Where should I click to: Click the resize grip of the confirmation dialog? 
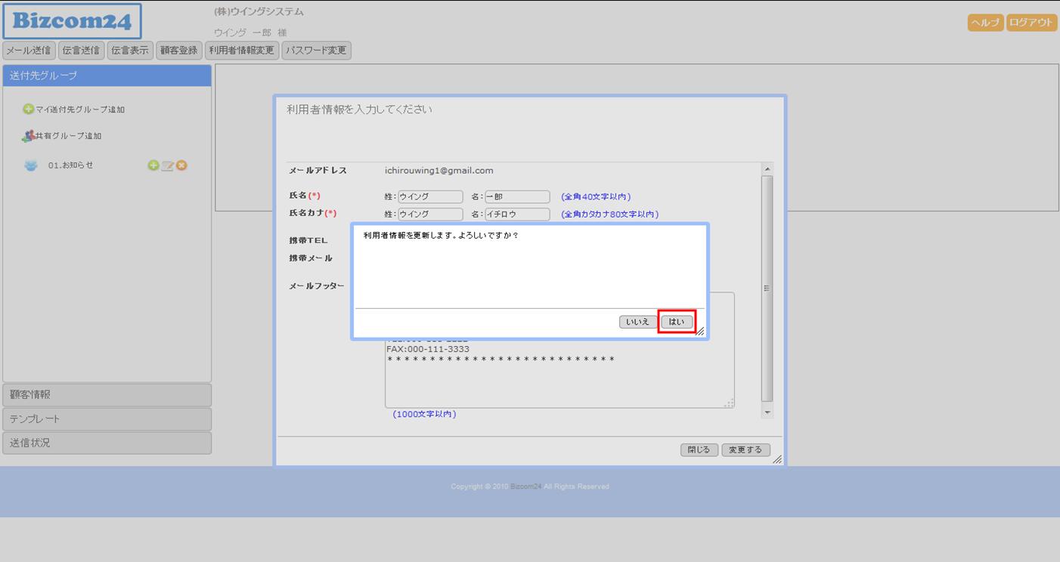pos(700,331)
